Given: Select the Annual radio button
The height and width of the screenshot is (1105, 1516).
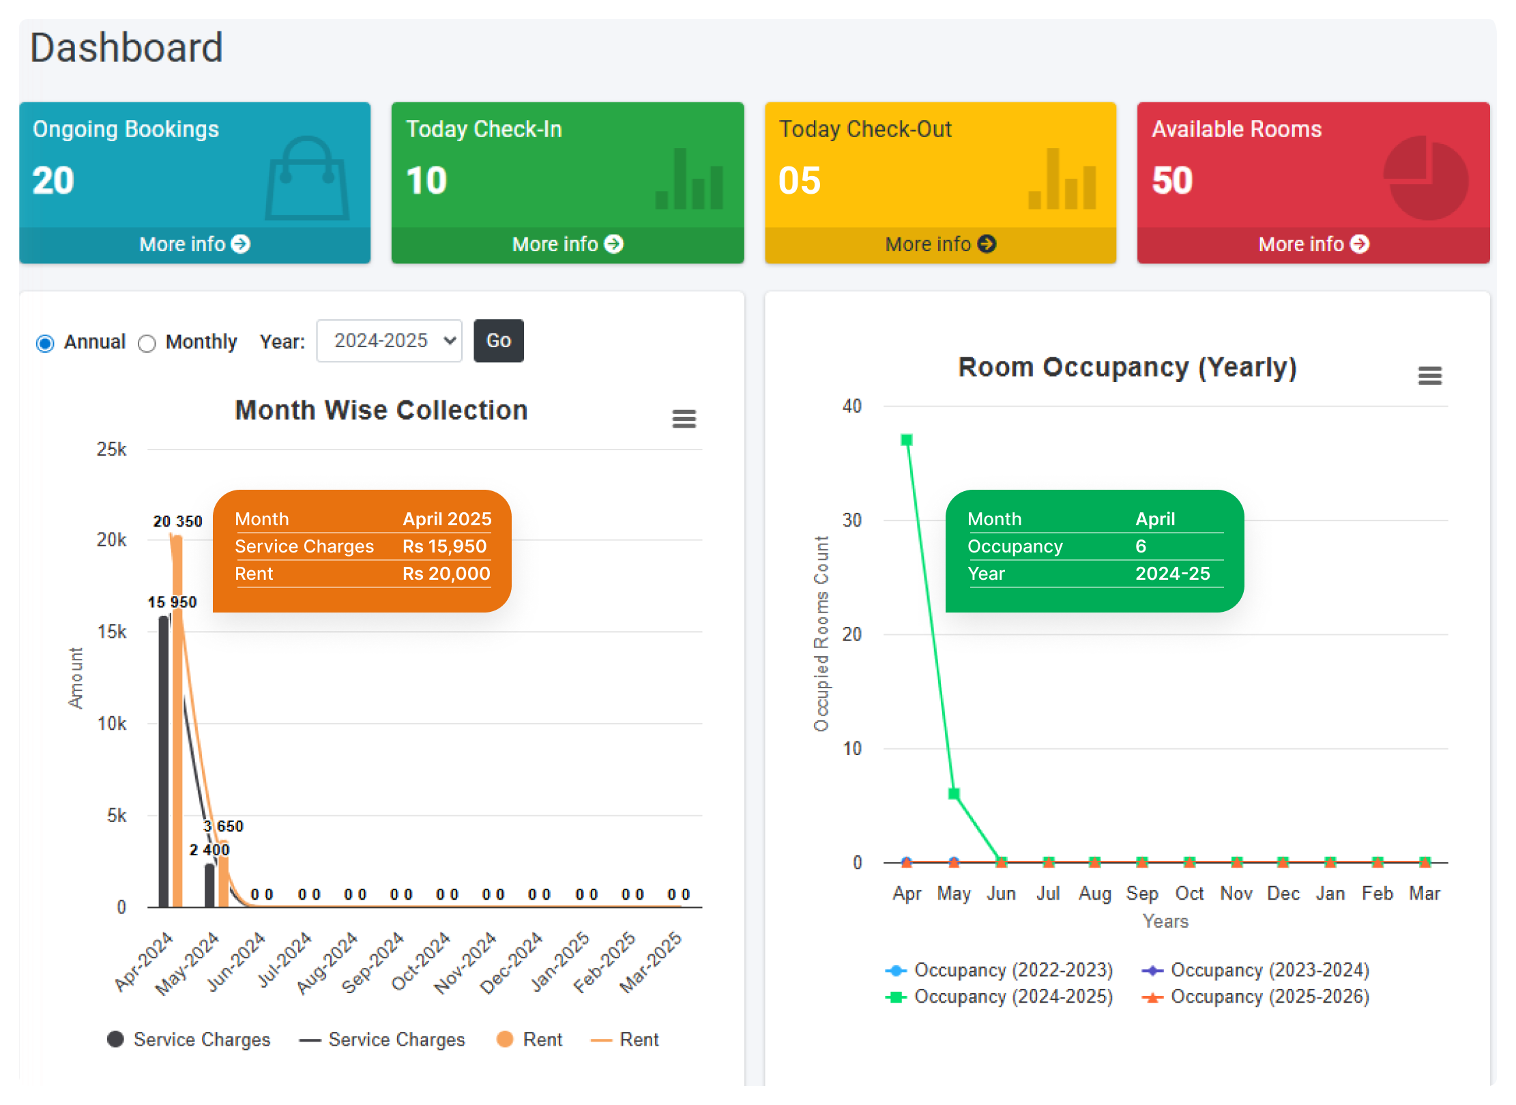Looking at the screenshot, I should 45,343.
